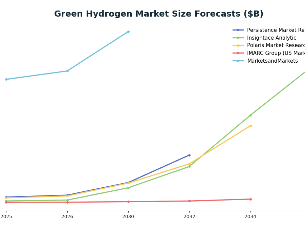The image size is (305, 229).
Task: Click IMARC red data point at 2034
Action: (x=250, y=199)
